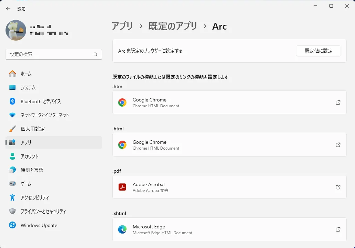Click the clock globe icon
Viewport: 355px width, 248px height.
[x=12, y=170]
